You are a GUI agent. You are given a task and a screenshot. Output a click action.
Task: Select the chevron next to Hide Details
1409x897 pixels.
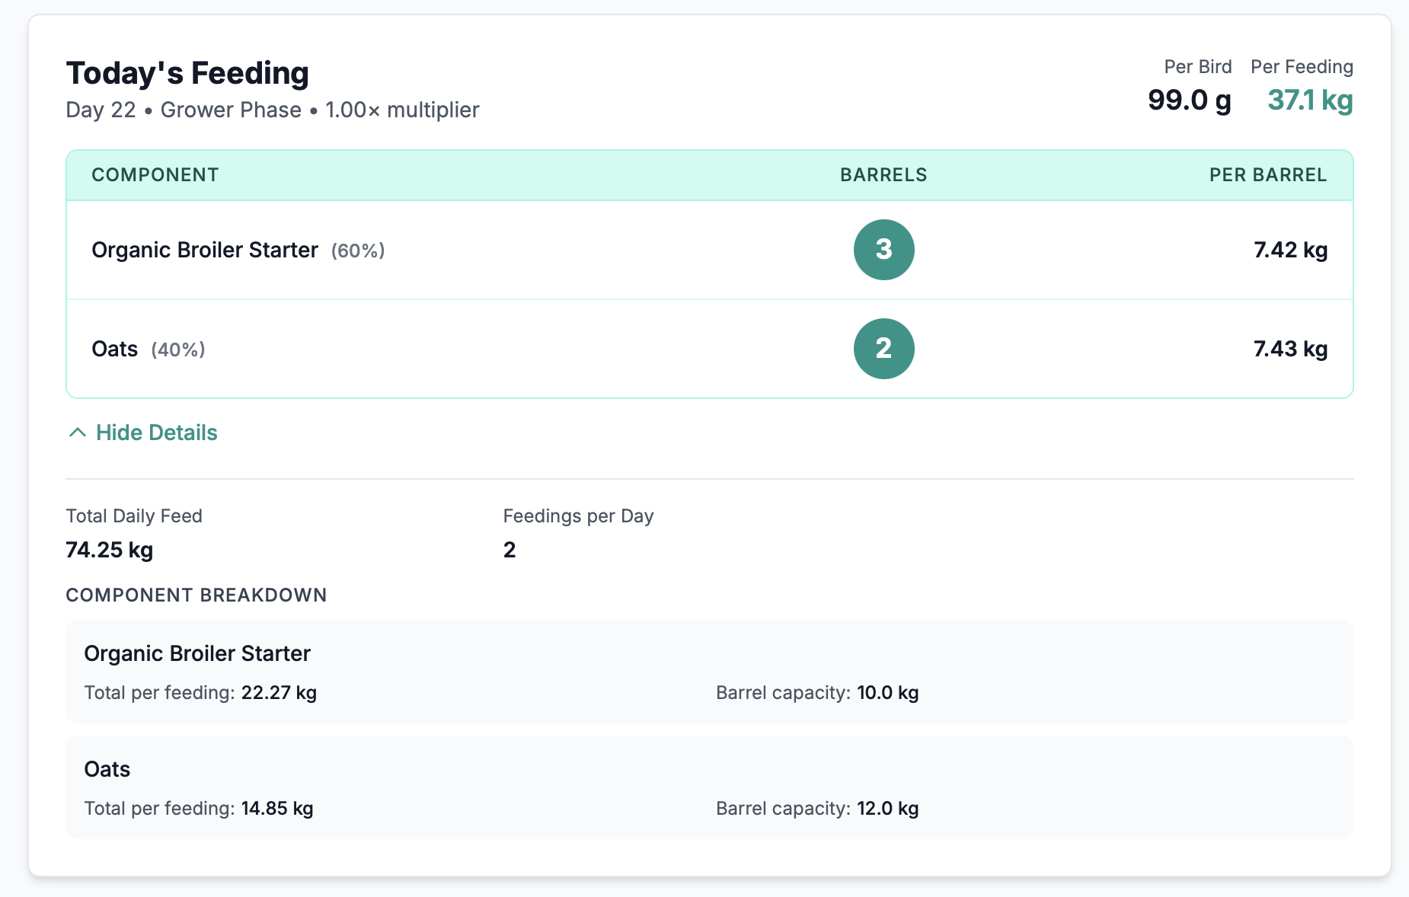[x=77, y=432]
